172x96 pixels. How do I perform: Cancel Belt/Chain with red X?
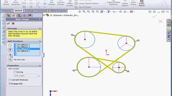[x=13, y=23]
